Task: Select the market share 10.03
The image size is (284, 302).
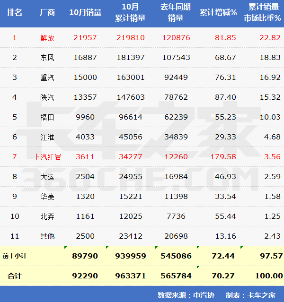Action: click(270, 117)
